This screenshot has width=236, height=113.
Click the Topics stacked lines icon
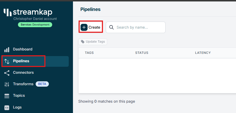7,96
